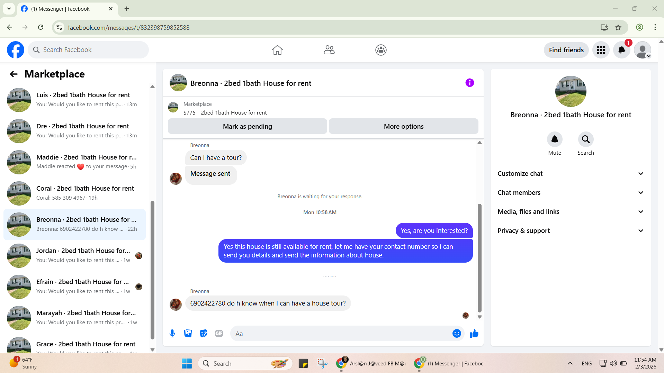This screenshot has width=664, height=373.
Task: Go back from Marketplace chats list
Action: tap(14, 74)
